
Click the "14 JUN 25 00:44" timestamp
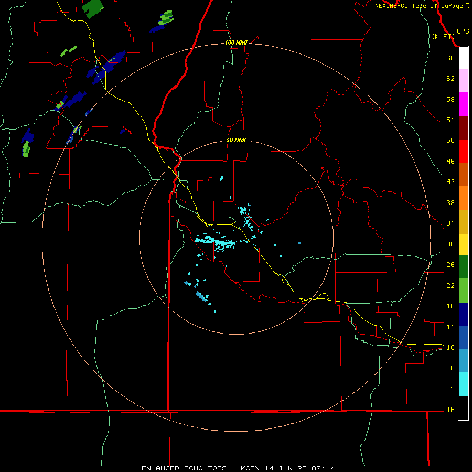click(x=300, y=468)
